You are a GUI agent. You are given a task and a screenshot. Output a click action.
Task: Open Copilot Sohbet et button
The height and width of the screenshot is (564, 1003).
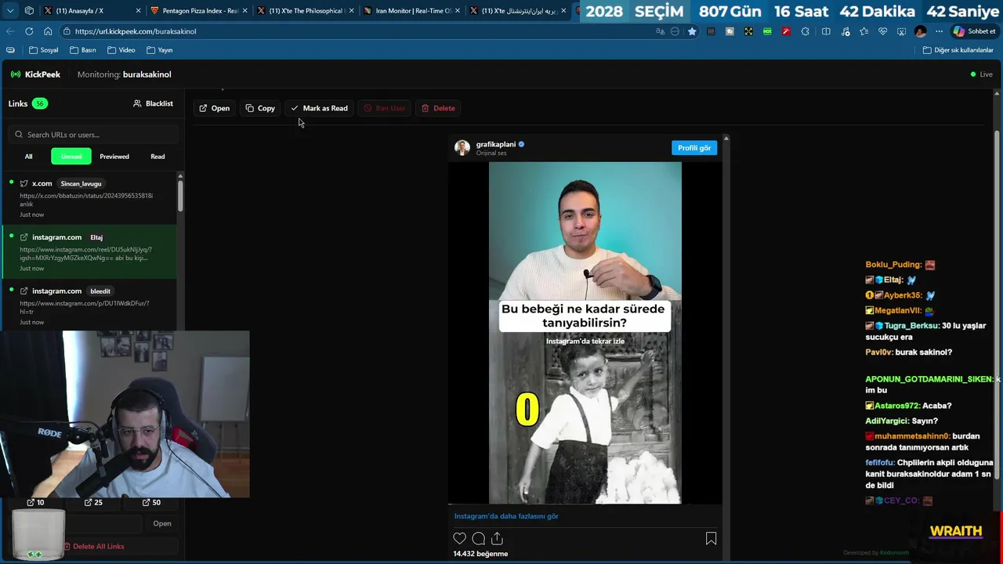tap(974, 31)
